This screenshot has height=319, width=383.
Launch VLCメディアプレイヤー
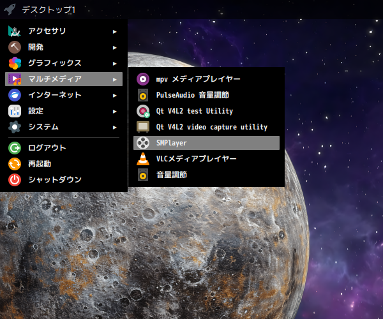(x=206, y=159)
